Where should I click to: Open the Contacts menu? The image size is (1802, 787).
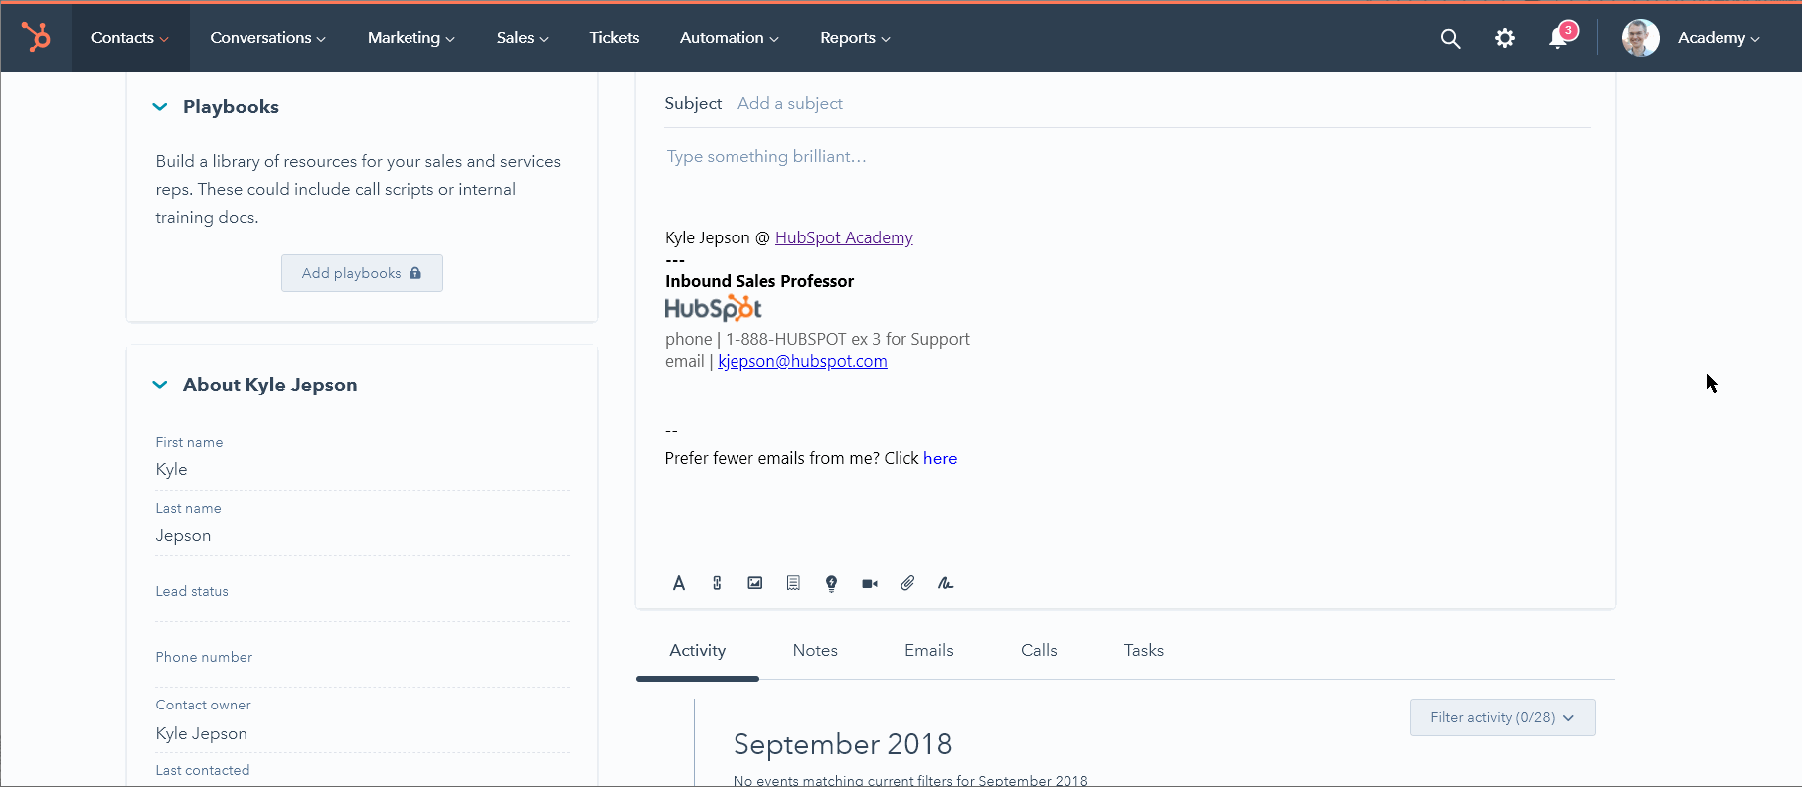pyautogui.click(x=130, y=38)
